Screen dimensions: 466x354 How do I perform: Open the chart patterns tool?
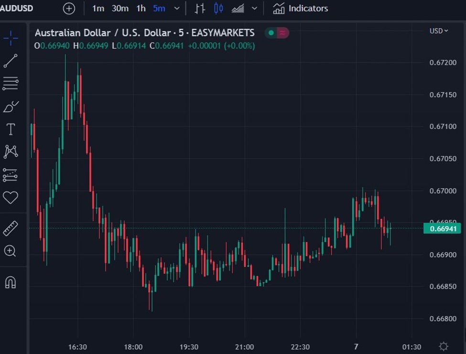pyautogui.click(x=11, y=152)
